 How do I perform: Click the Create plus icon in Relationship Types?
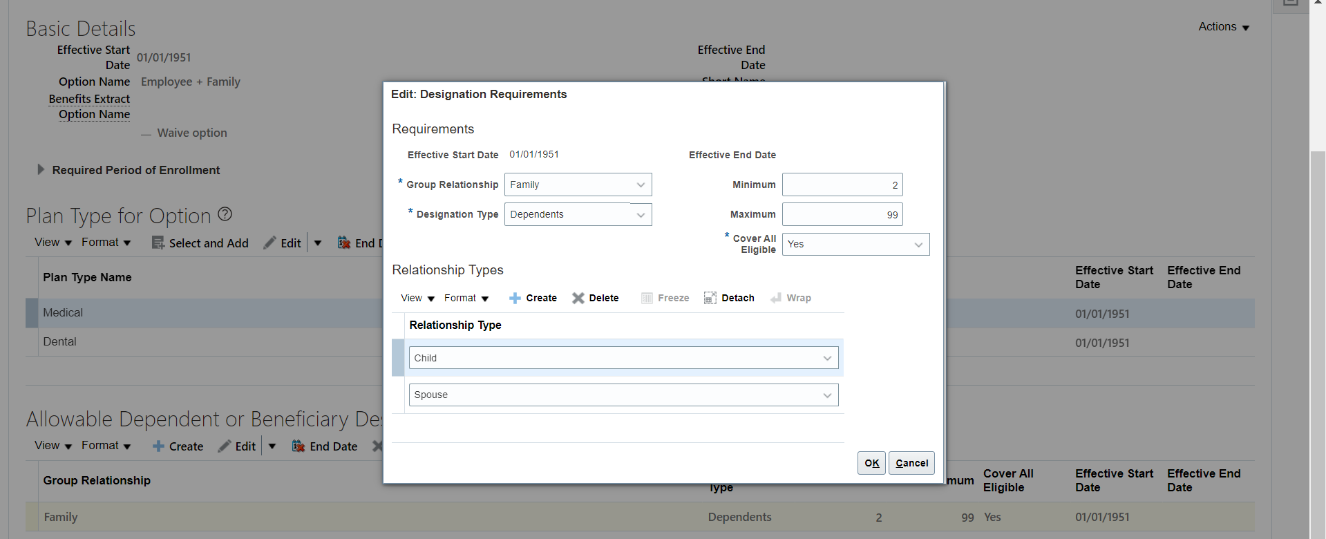click(515, 299)
